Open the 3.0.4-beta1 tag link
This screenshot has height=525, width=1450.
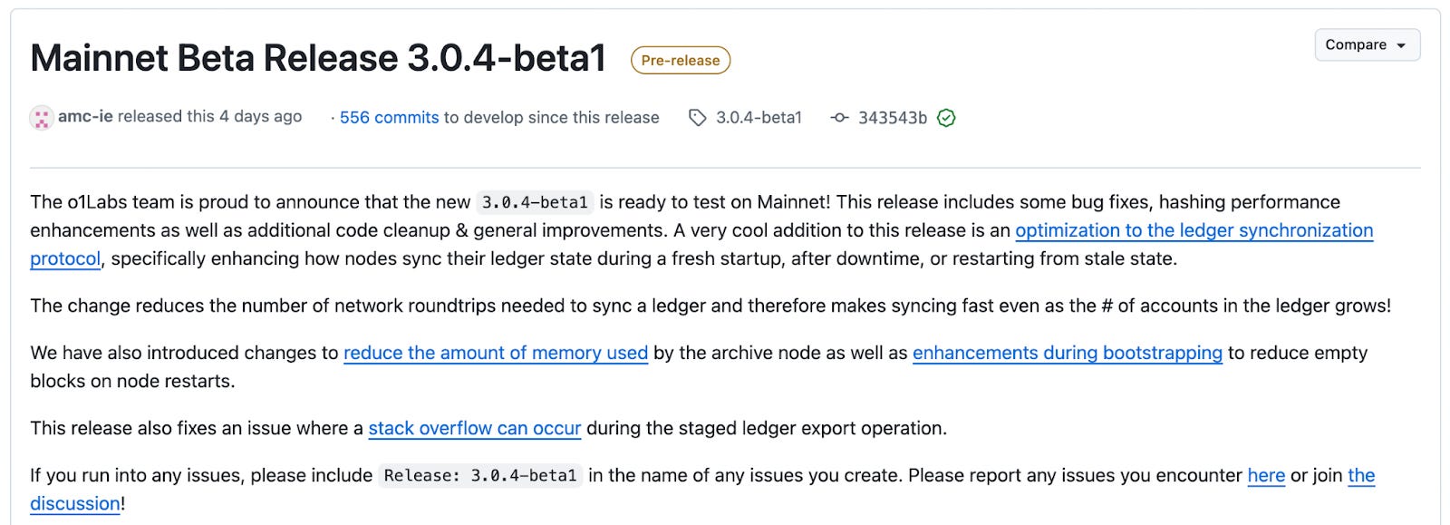click(759, 117)
